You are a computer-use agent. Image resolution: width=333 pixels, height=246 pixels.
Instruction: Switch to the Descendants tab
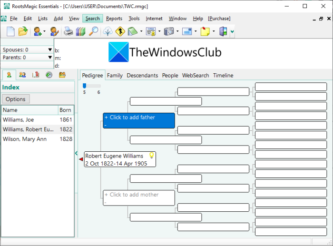pos(142,75)
